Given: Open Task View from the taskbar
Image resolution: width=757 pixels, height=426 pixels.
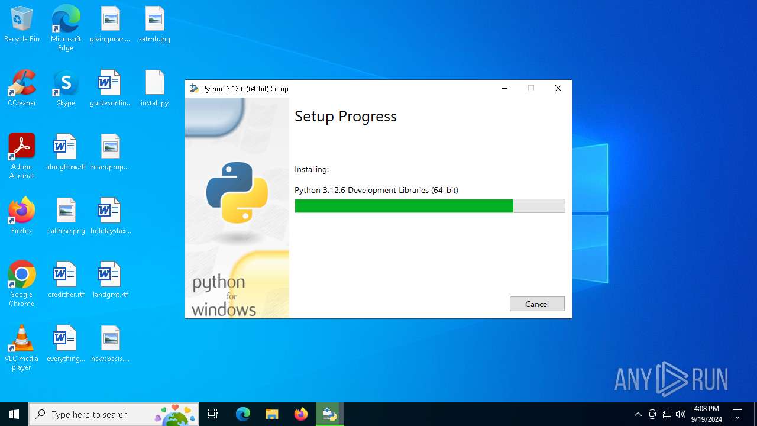Looking at the screenshot, I should 213,414.
